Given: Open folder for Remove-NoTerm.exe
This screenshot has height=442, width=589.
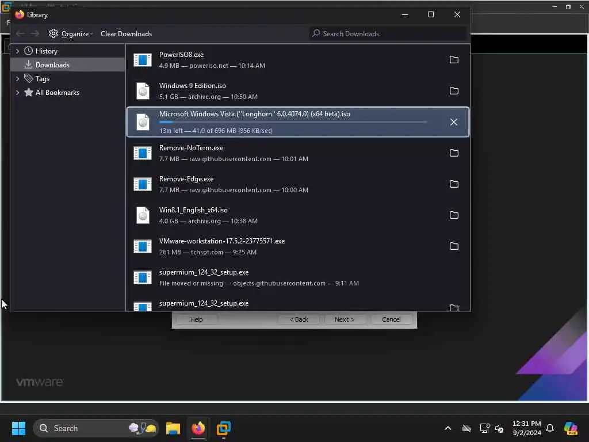Looking at the screenshot, I should click(454, 153).
